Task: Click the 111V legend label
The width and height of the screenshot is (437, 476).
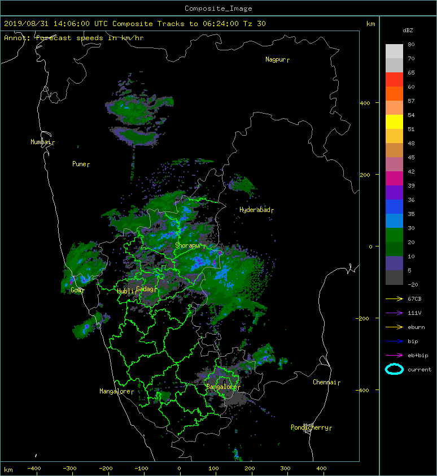Action: 414,313
